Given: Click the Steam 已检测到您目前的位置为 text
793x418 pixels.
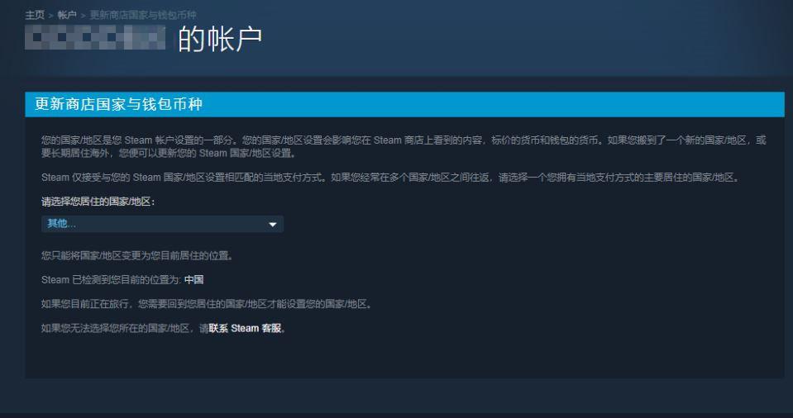Looking at the screenshot, I should [111, 279].
